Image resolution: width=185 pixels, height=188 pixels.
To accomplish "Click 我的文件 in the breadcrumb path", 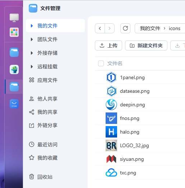I will tap(150, 29).
